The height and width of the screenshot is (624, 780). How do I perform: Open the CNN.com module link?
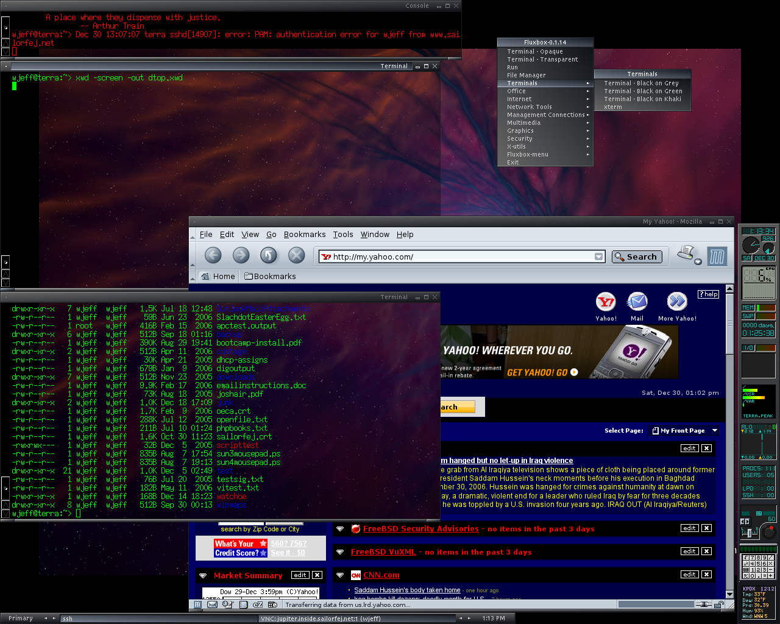(x=381, y=575)
